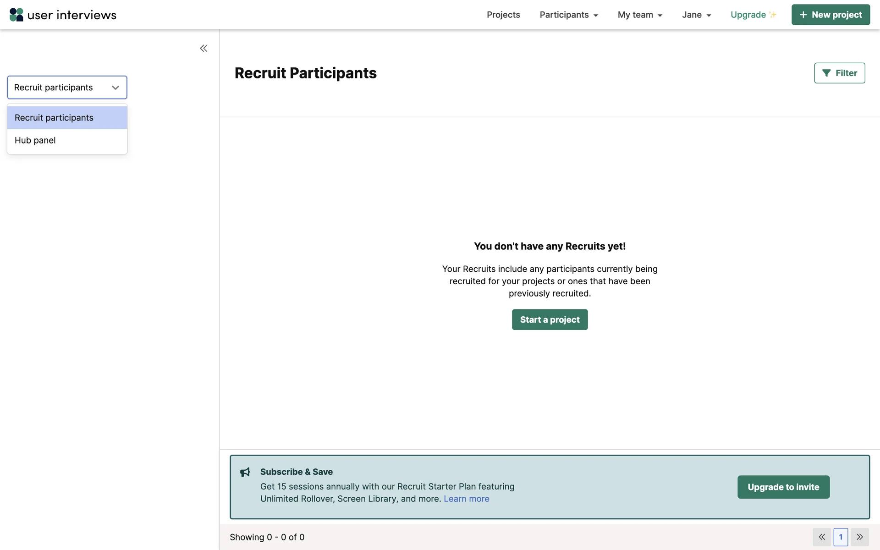Choose Recruit participants option in list

click(54, 118)
